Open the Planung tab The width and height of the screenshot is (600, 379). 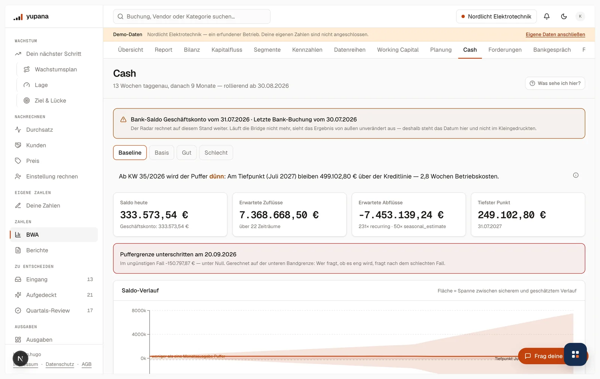(441, 50)
